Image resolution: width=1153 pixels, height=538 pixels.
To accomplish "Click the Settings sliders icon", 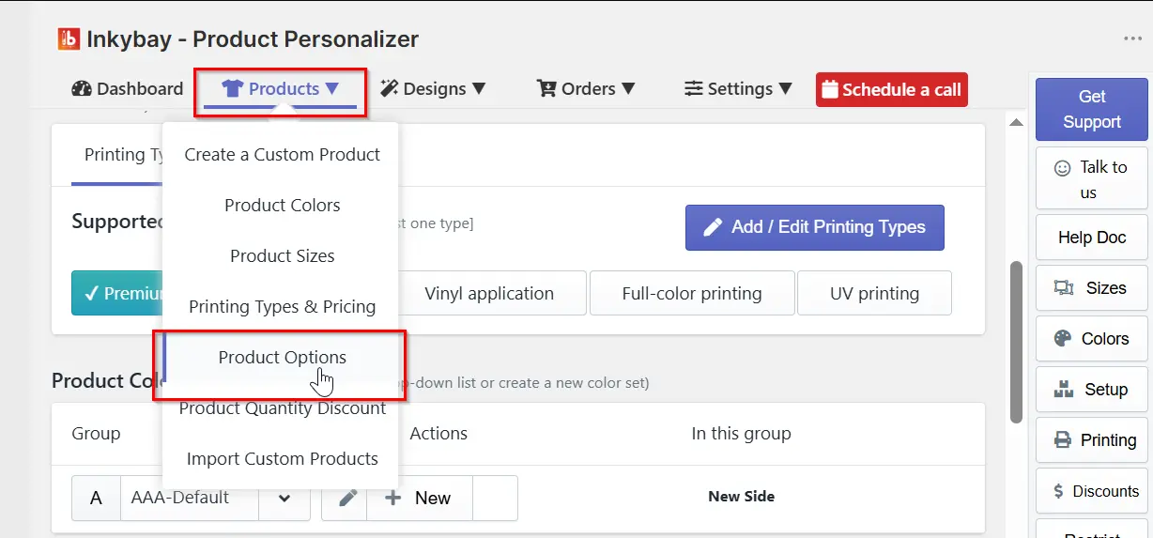I will click(x=694, y=89).
